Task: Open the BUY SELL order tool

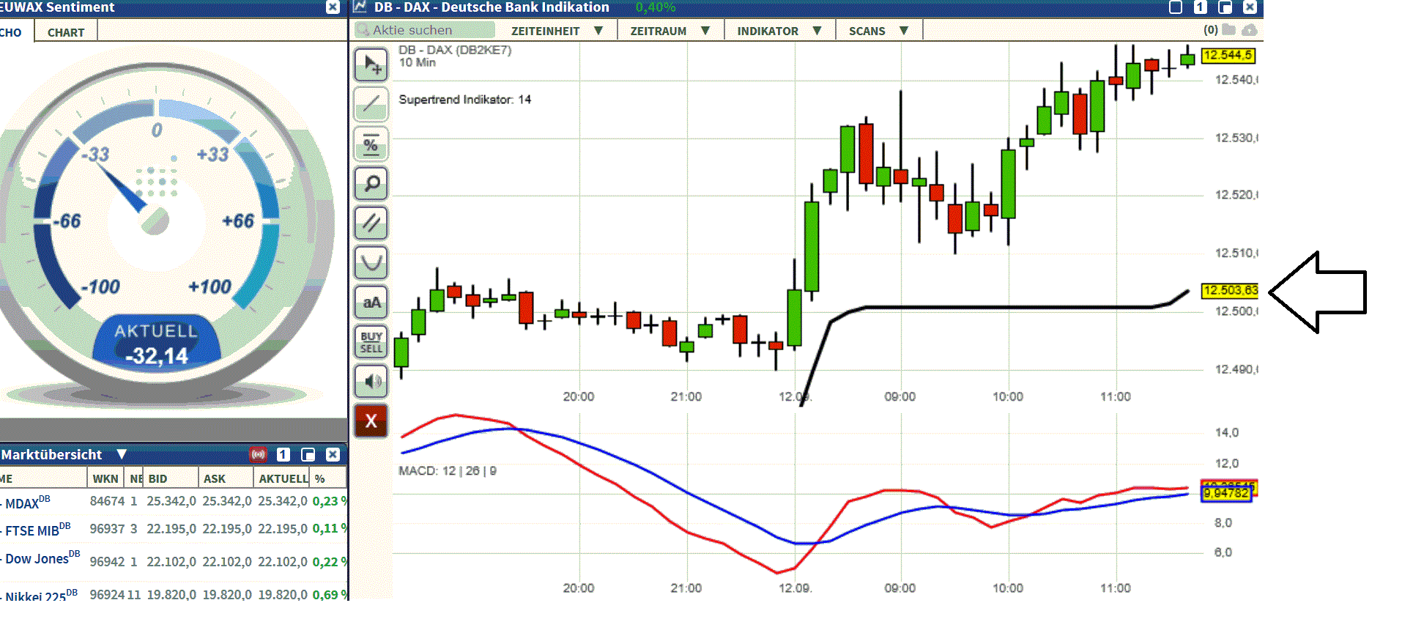Action: [371, 342]
